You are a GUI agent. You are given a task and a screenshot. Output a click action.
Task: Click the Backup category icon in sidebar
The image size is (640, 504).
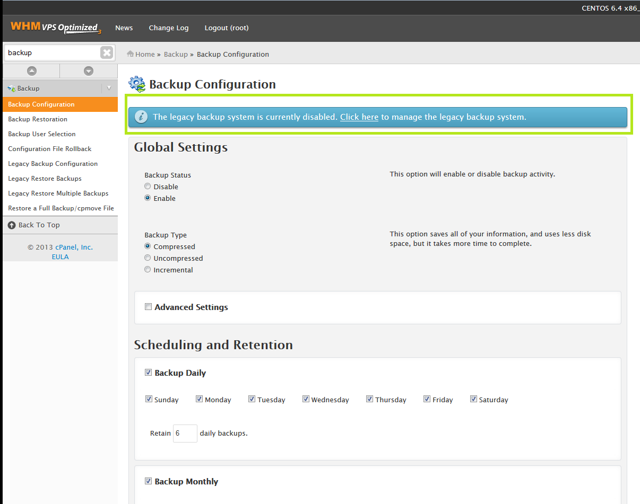12,89
